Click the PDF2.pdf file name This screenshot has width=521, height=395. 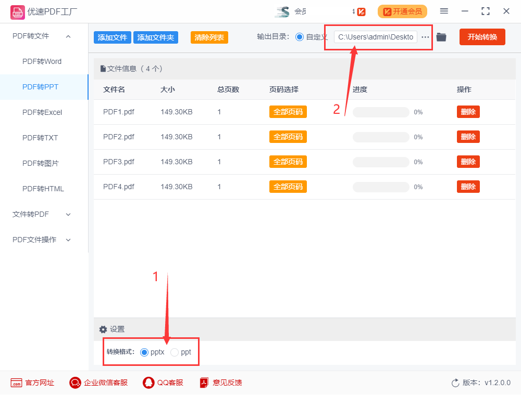pyautogui.click(x=119, y=137)
